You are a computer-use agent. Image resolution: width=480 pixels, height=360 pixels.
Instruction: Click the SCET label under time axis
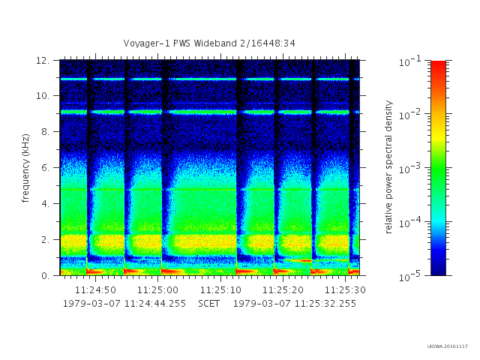coord(208,304)
